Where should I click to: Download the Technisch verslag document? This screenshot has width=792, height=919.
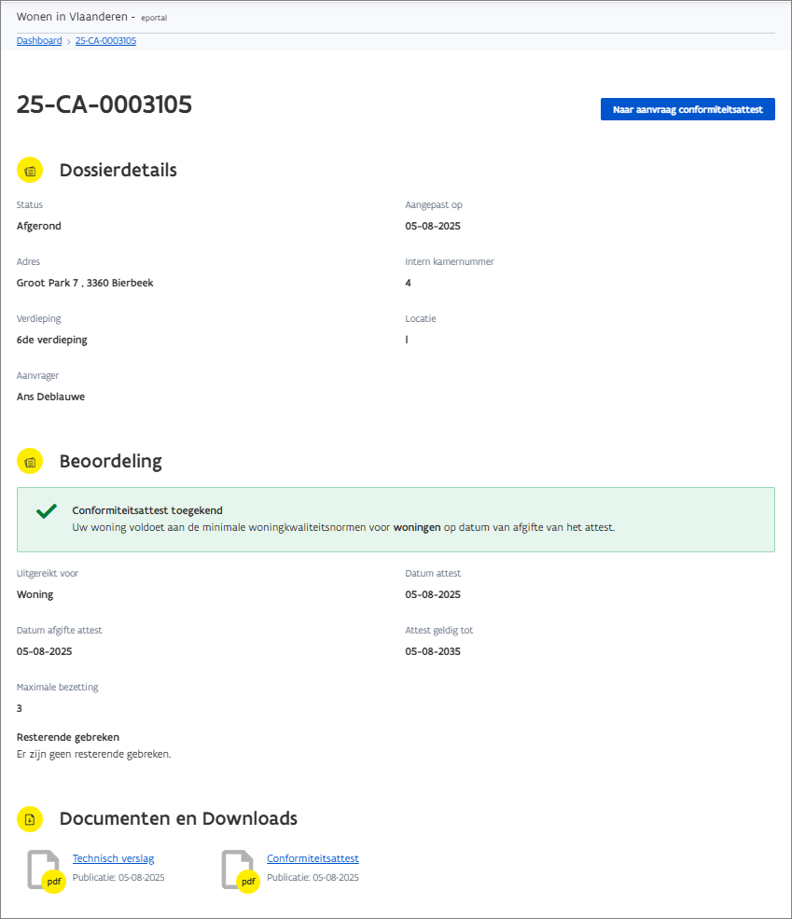pyautogui.click(x=113, y=858)
